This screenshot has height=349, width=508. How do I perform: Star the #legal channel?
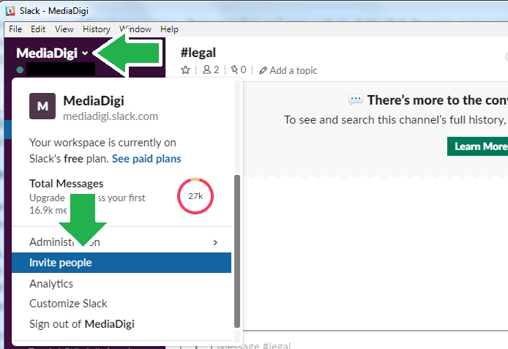186,70
